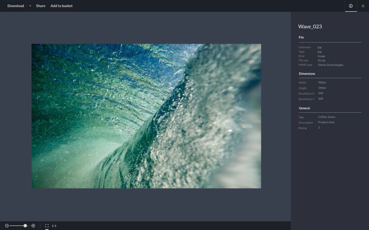Click Download in the top toolbar

click(15, 6)
